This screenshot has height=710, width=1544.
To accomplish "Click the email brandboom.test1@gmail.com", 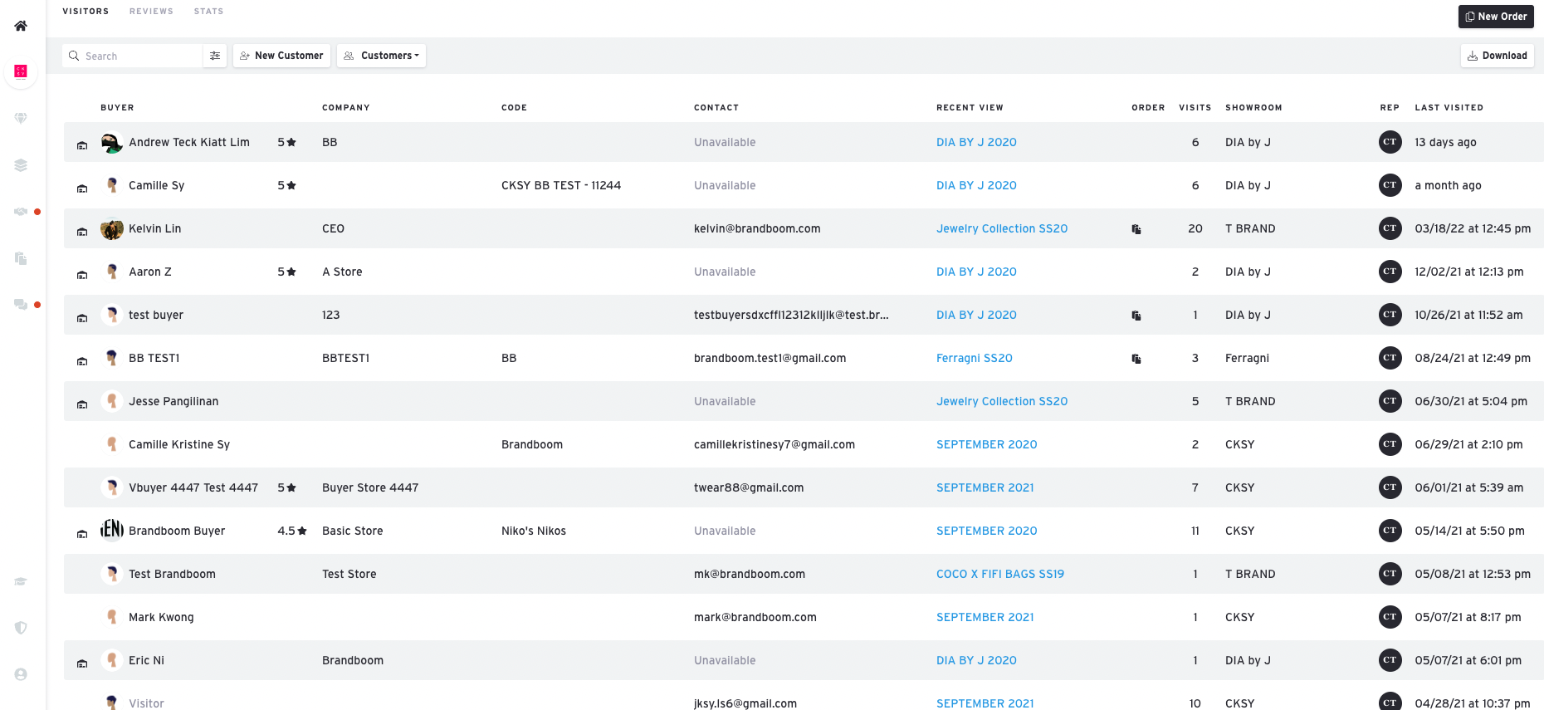I will [770, 358].
